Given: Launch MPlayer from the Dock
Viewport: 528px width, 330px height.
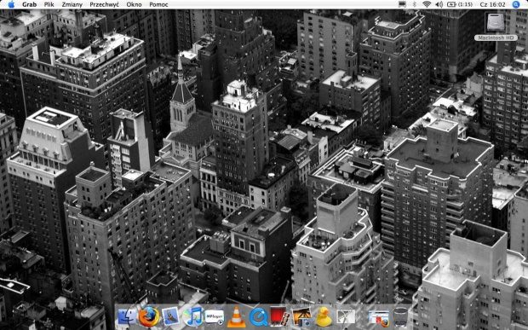Looking at the screenshot, I should coord(214,317).
